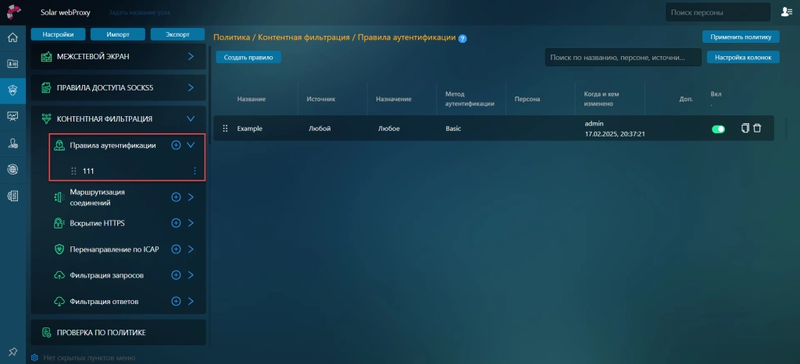Click the Solar webProxy logo icon
This screenshot has height=364, width=800.
[x=13, y=12]
